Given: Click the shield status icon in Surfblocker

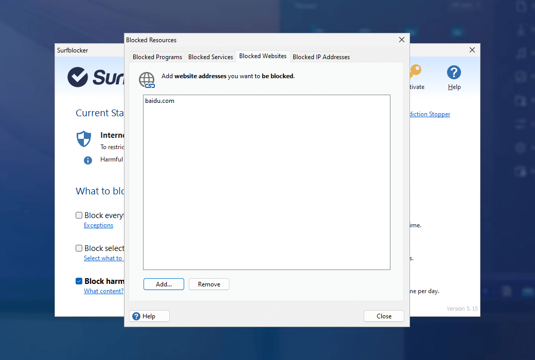Looking at the screenshot, I should click(x=84, y=139).
